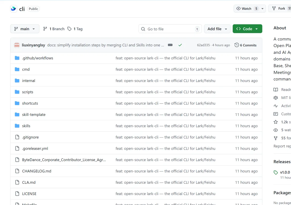Open the cmd folder's commit message link

165,69
